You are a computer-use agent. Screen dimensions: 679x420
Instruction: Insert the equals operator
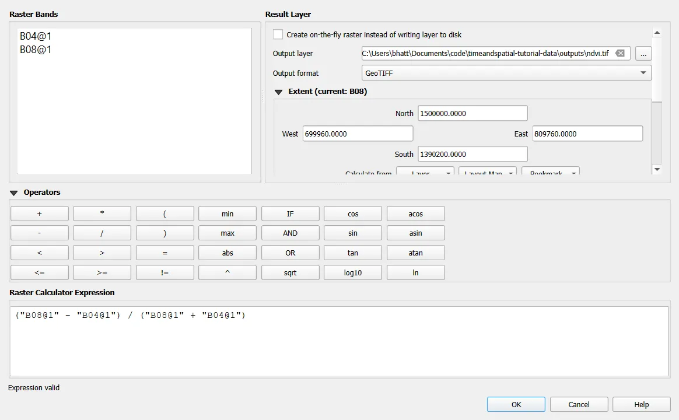tap(165, 253)
